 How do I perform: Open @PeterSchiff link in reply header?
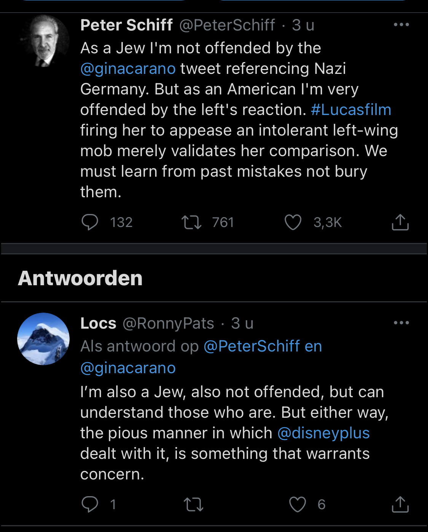point(252,346)
